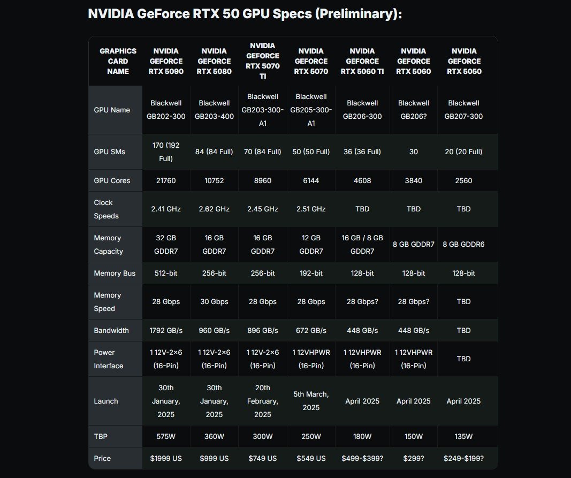Click the "$1999 US" price cell

point(166,458)
